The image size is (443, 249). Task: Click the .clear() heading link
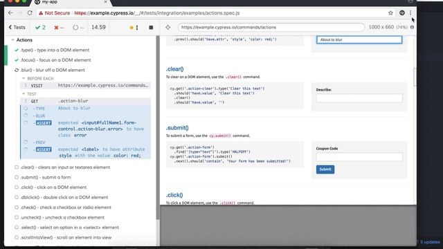click(x=174, y=69)
